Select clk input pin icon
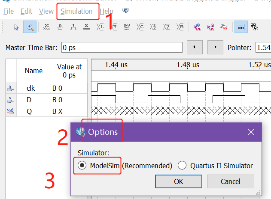This screenshot has width=271, height=199. click(11, 88)
